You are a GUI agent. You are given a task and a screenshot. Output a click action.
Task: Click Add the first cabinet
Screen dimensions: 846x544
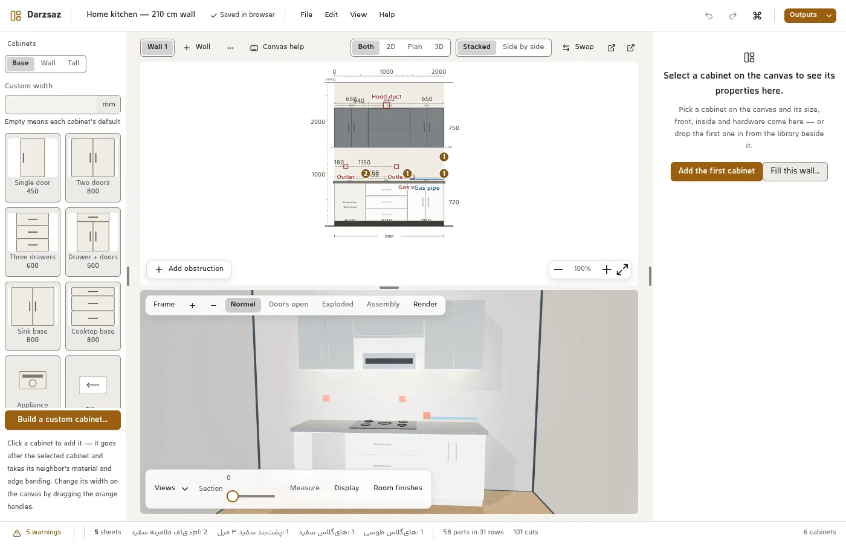click(x=717, y=172)
